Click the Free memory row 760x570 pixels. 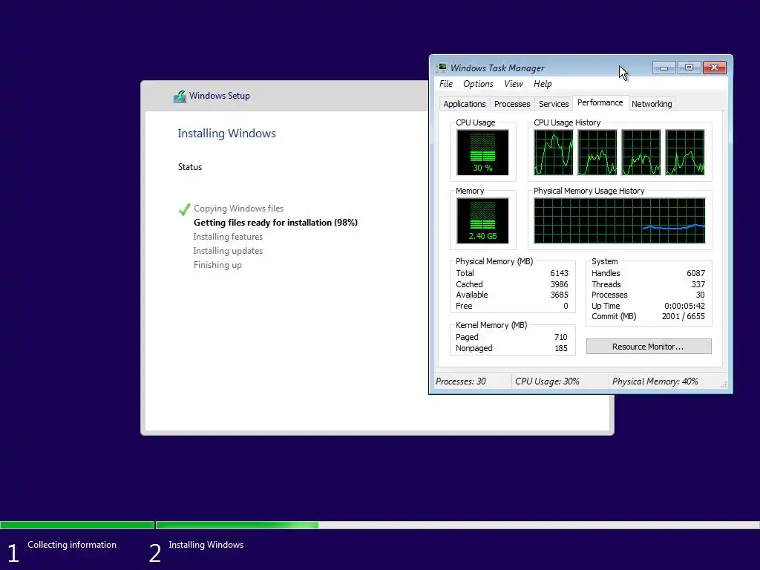[512, 306]
